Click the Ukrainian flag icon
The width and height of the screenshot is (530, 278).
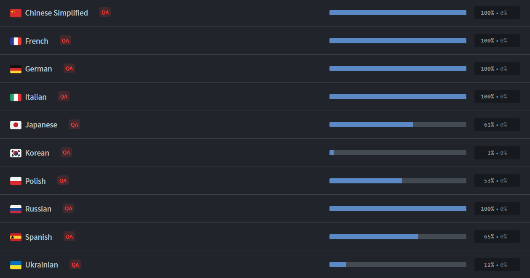click(x=16, y=265)
